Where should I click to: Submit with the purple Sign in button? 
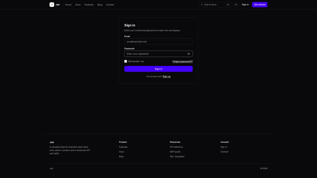[x=158, y=69]
